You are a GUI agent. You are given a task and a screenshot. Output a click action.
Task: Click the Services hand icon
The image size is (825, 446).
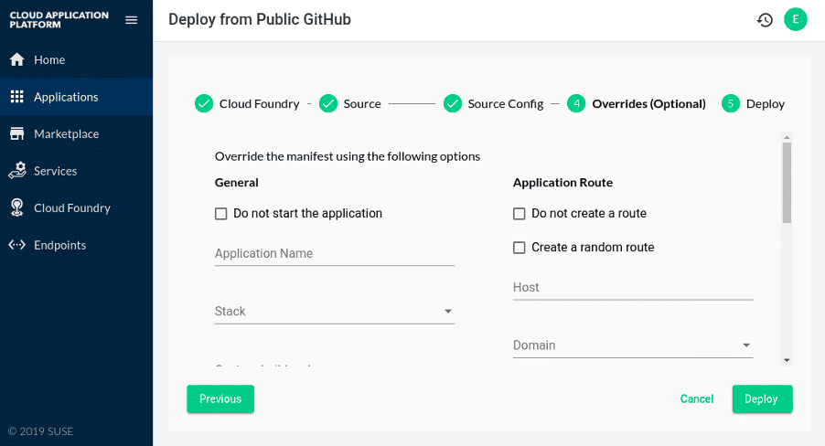(16, 170)
